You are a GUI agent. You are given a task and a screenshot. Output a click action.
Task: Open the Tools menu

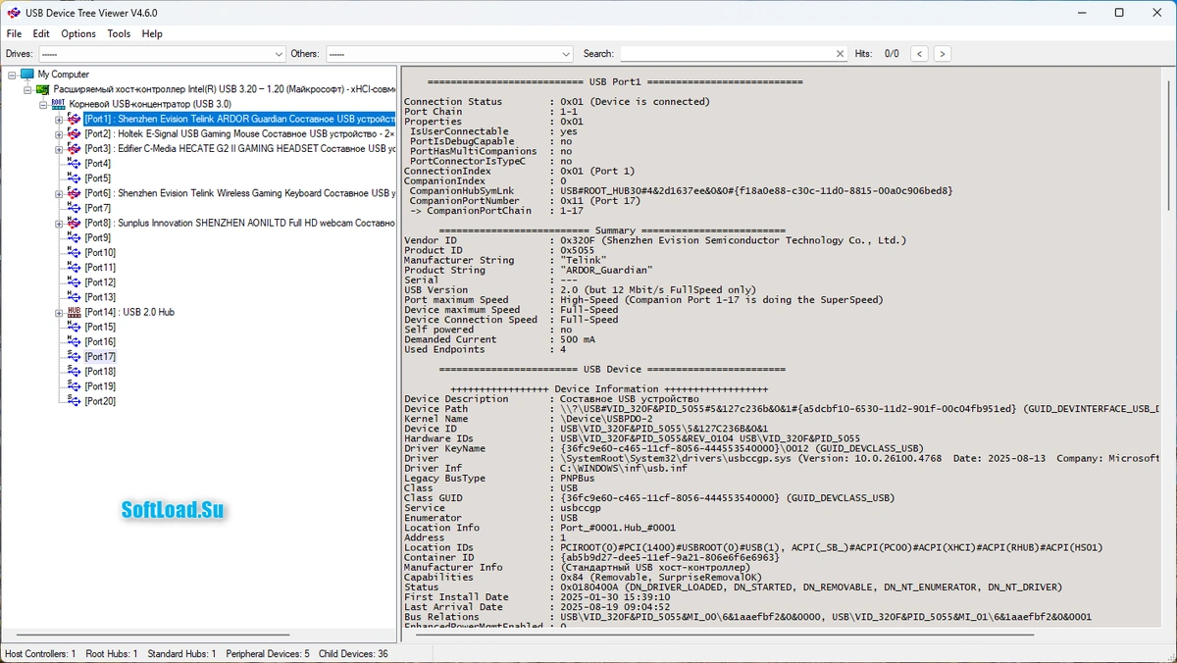(119, 33)
